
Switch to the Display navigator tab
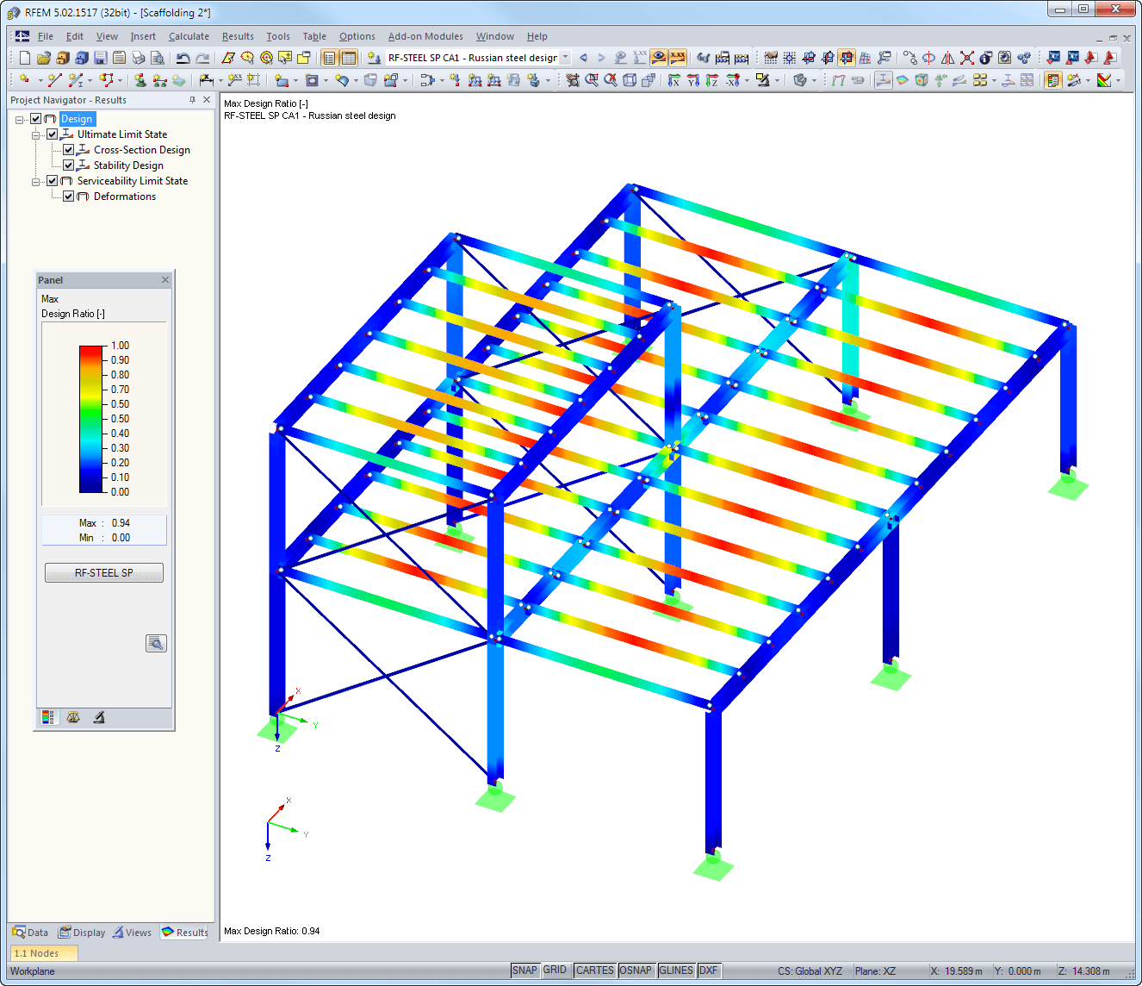82,933
